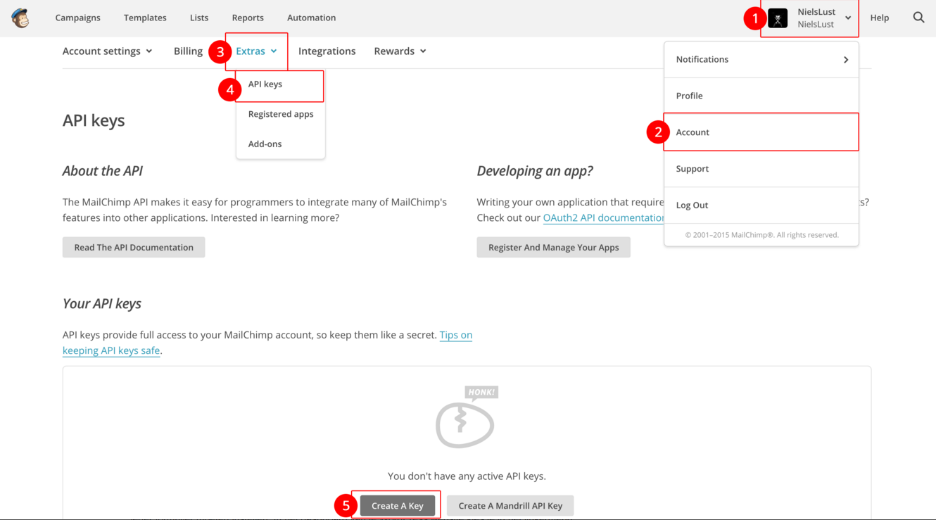This screenshot has width=936, height=520.
Task: Choose Account in user menu
Action: tap(761, 132)
